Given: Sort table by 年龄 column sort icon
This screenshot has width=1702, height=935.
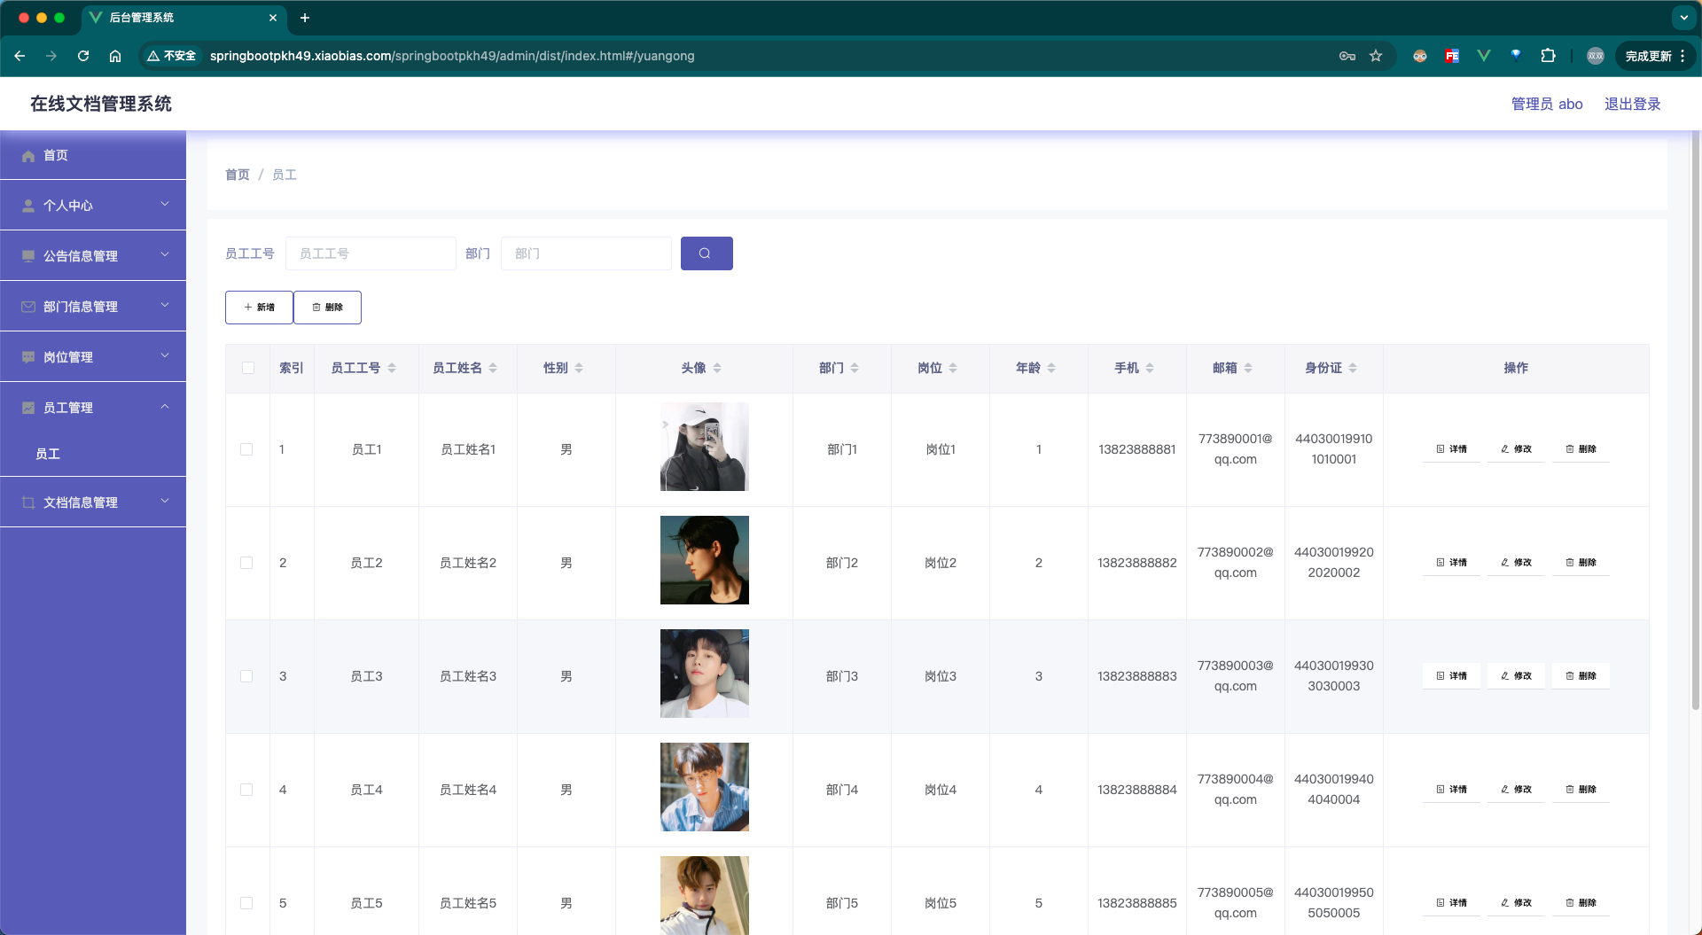Looking at the screenshot, I should (x=1051, y=368).
